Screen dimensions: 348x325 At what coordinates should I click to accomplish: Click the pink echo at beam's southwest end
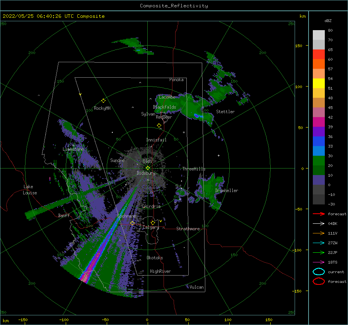click(x=85, y=278)
